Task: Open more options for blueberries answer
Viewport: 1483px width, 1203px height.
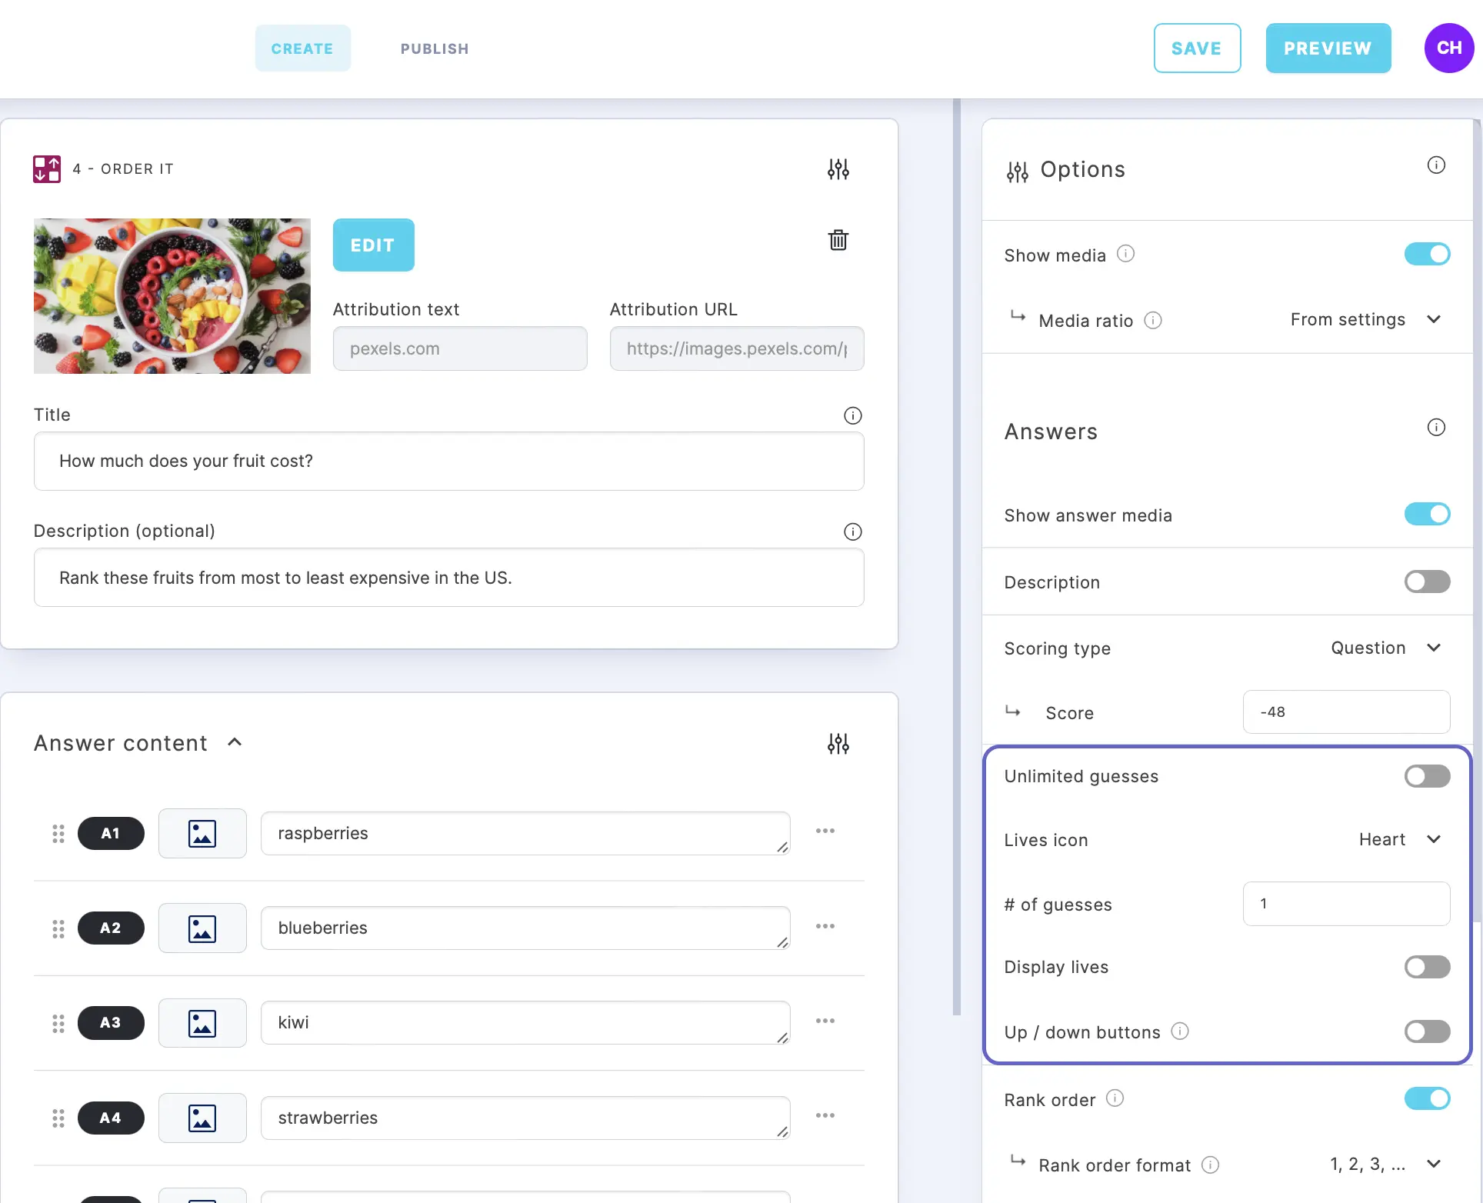Action: (x=825, y=926)
